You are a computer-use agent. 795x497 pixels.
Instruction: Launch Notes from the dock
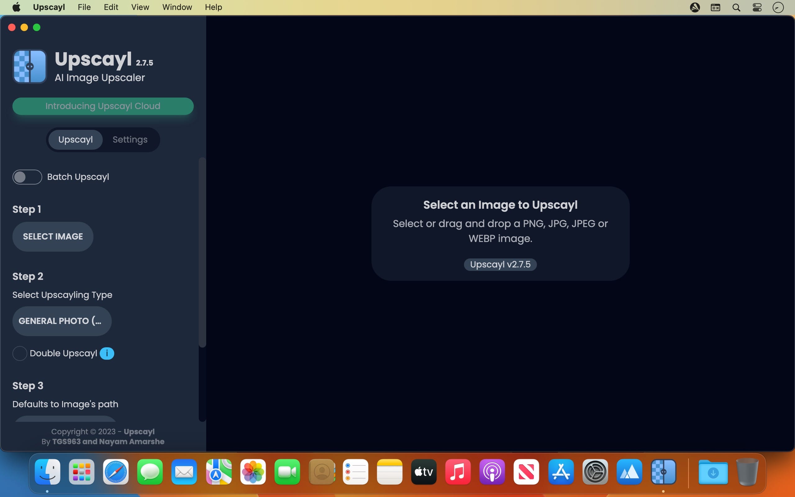pyautogui.click(x=390, y=472)
